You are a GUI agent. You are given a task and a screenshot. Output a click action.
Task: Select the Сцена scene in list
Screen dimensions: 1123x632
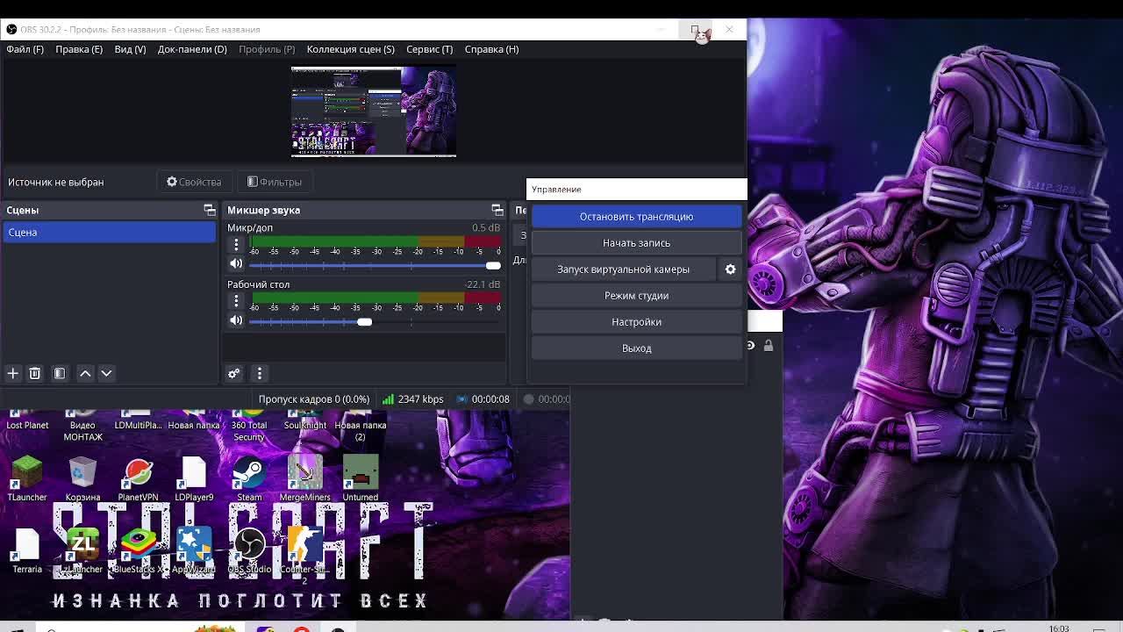pos(110,232)
